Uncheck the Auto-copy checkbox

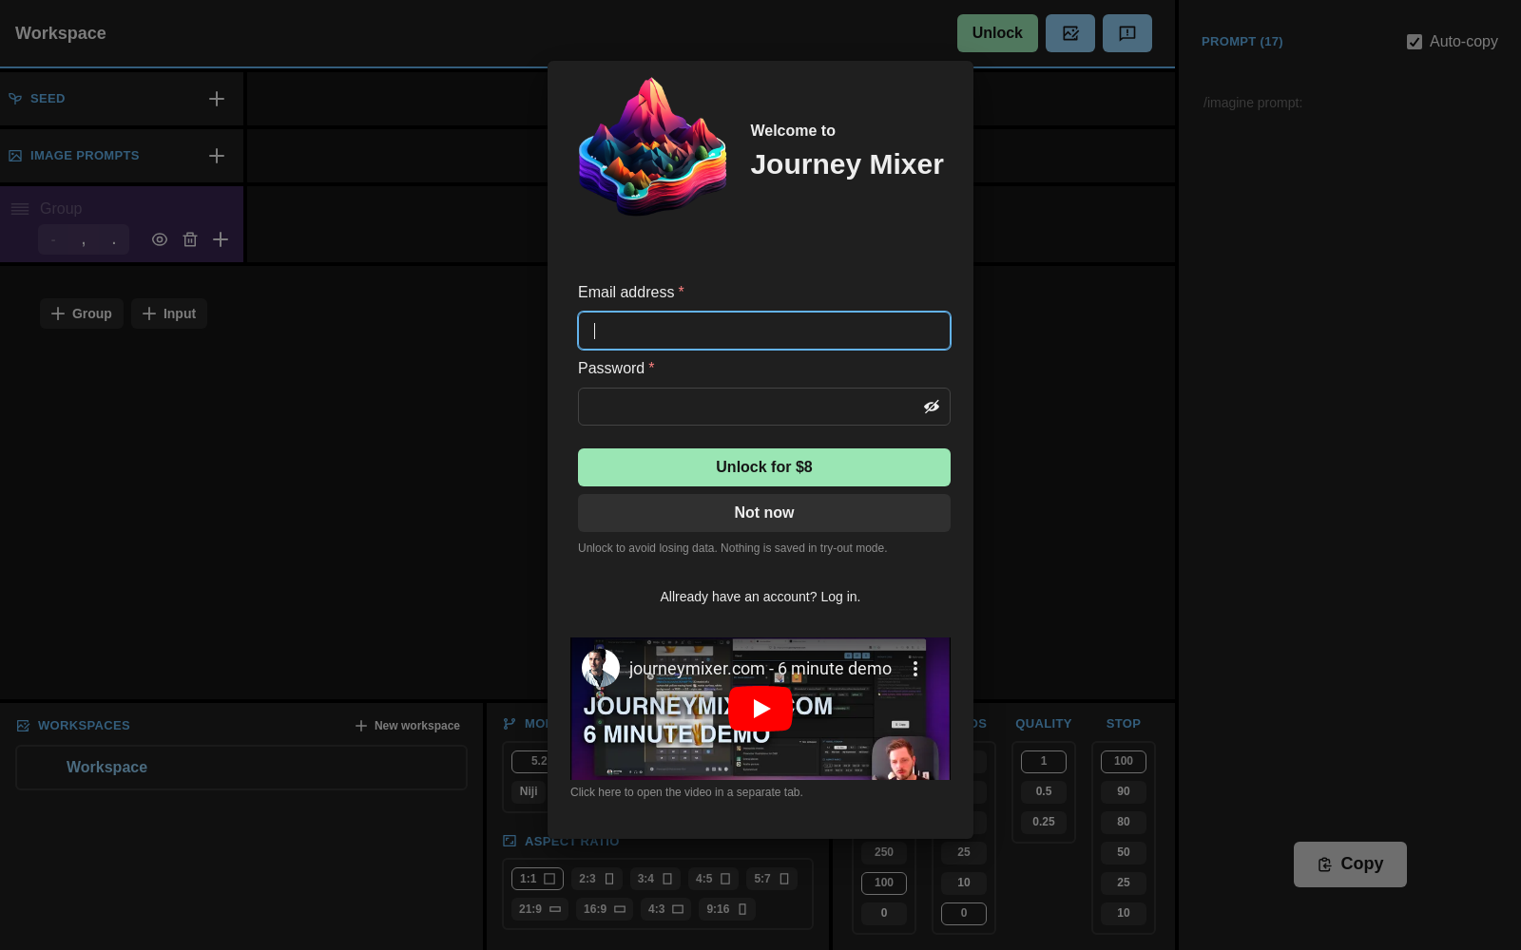coord(1415,42)
